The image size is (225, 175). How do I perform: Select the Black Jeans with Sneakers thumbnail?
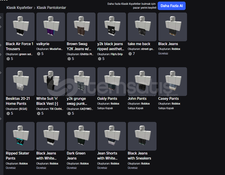pyautogui.click(x=142, y=136)
